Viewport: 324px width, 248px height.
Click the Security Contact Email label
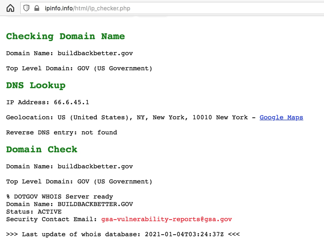51,219
